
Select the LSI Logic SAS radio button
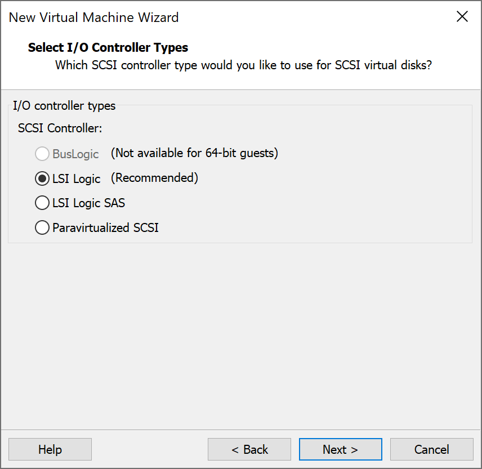point(42,203)
